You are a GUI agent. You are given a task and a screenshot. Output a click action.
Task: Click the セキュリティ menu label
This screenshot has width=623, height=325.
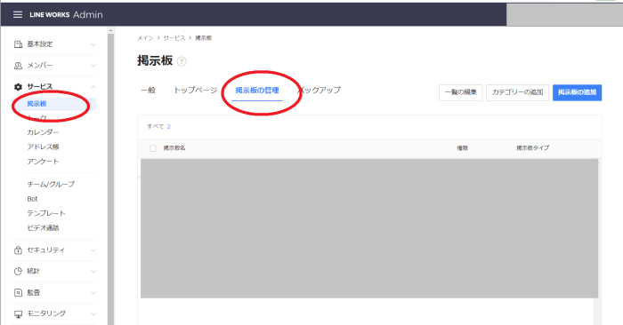[45, 250]
